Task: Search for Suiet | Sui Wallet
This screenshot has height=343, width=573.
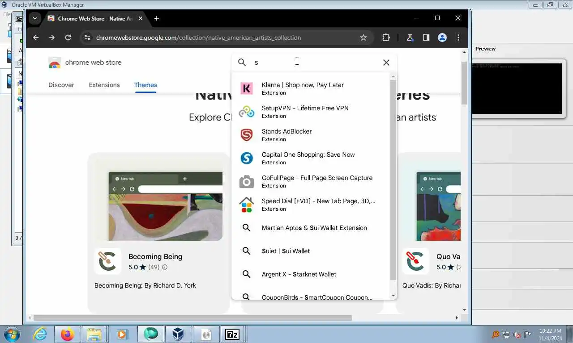Action: 311,251
